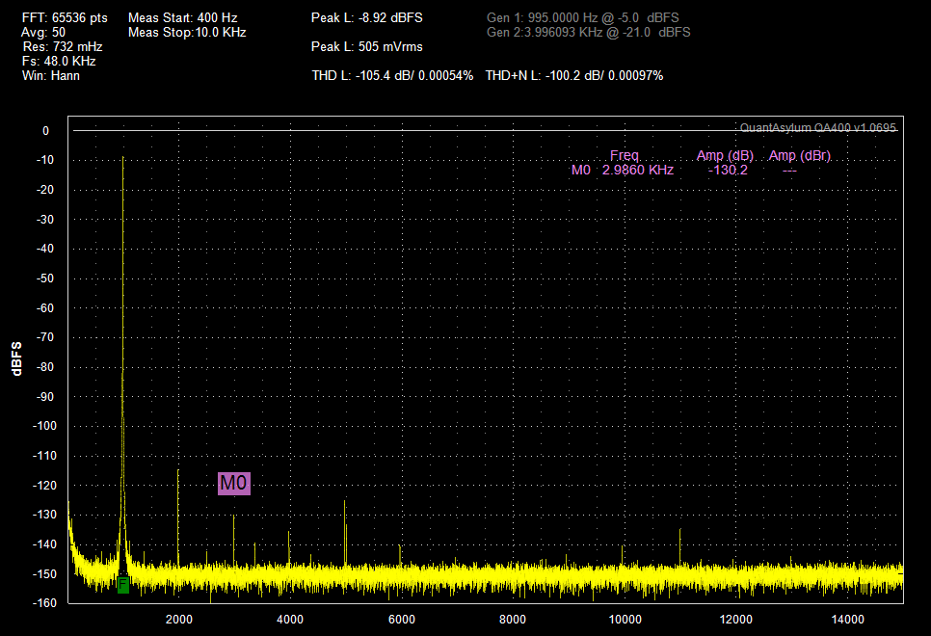Click the -100 y-axis level label

(x=44, y=426)
